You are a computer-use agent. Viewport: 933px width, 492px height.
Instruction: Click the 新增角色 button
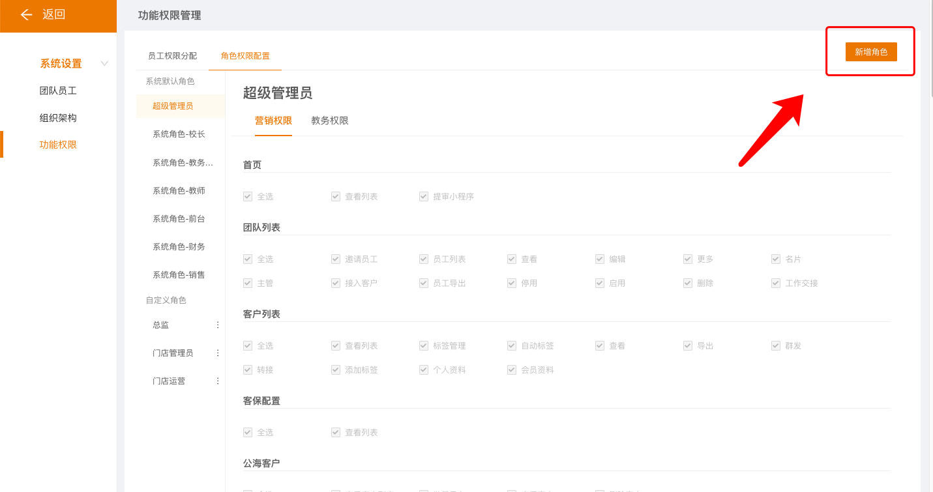point(871,52)
